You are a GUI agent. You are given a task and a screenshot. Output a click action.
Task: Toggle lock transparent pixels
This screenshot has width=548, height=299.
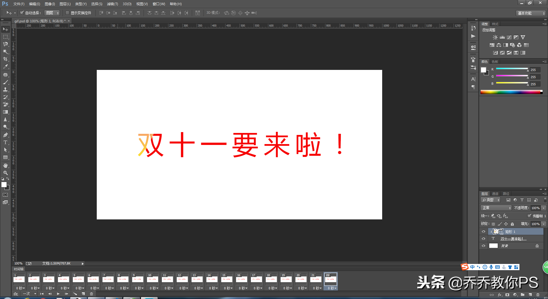493,224
